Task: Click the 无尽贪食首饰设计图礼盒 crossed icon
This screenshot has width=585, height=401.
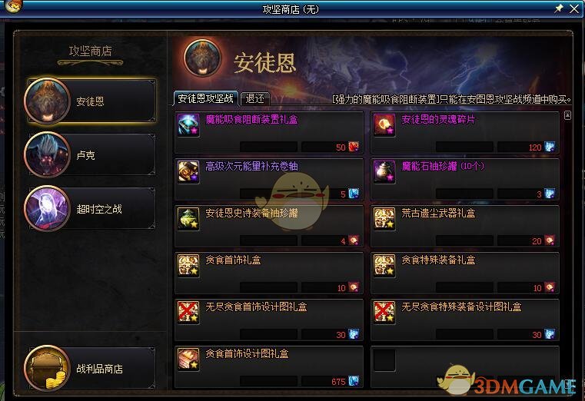Action: [188, 313]
